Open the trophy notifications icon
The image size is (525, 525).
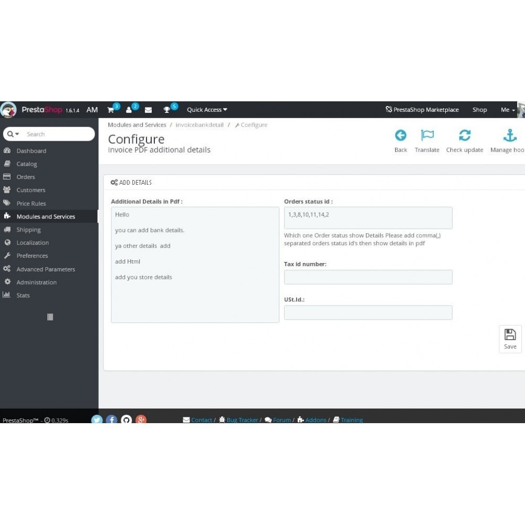point(166,110)
